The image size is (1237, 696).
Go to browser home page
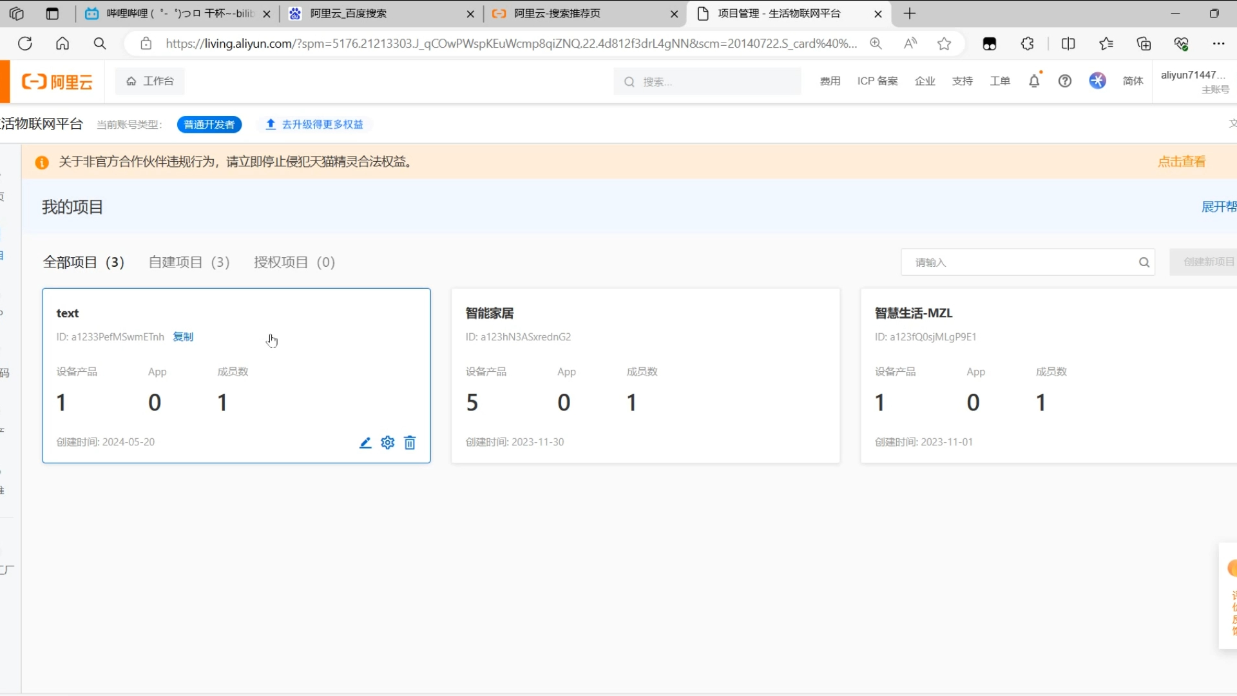point(62,44)
